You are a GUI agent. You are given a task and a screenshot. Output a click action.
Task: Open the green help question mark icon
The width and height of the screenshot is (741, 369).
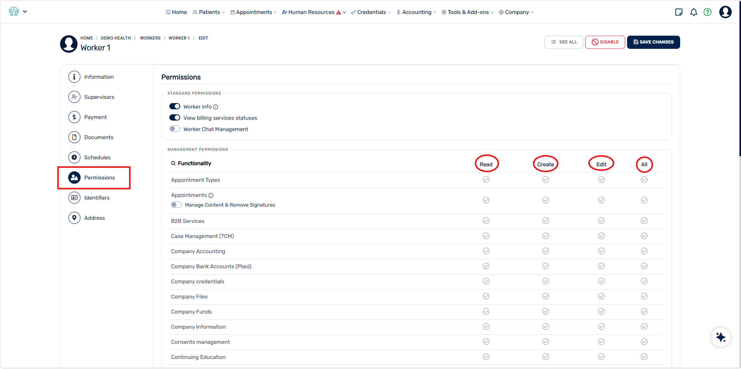(x=708, y=12)
